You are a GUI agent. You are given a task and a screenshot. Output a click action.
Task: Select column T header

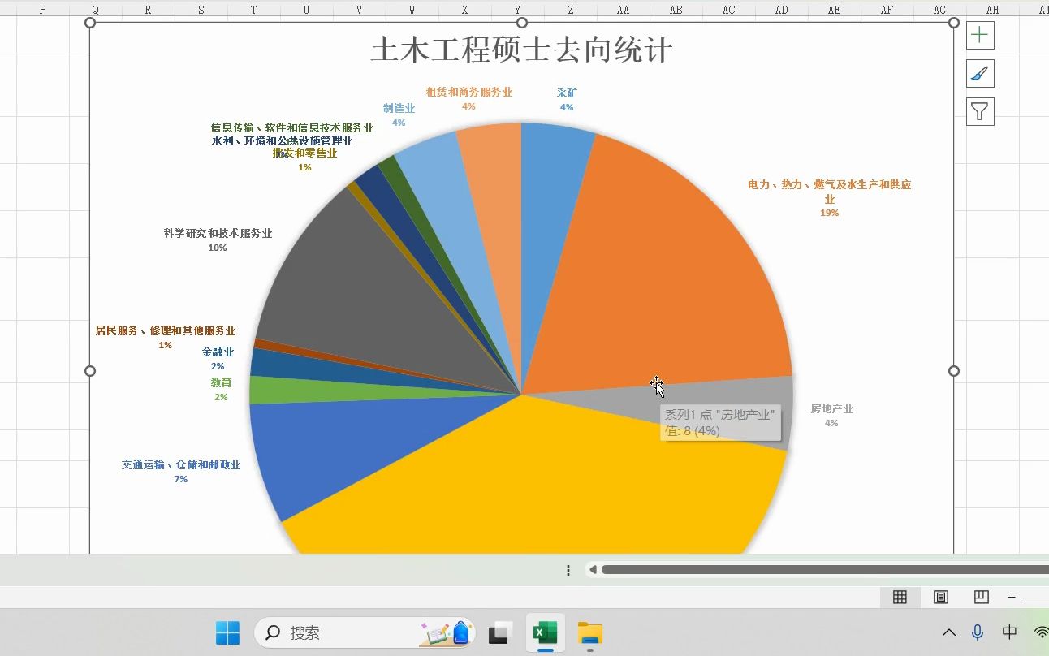tap(253, 9)
